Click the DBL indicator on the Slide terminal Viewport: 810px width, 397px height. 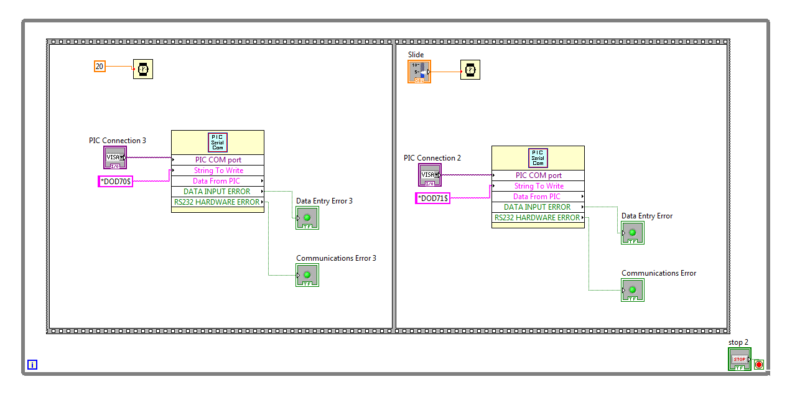[420, 80]
